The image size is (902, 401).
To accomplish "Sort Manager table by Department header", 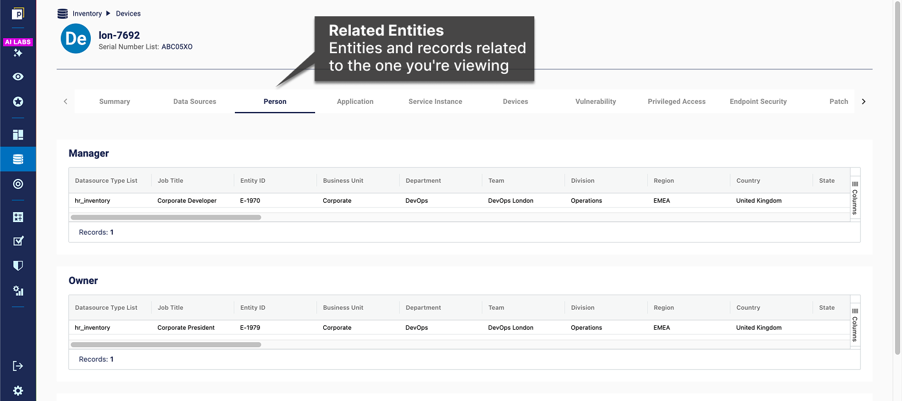I will coord(423,181).
